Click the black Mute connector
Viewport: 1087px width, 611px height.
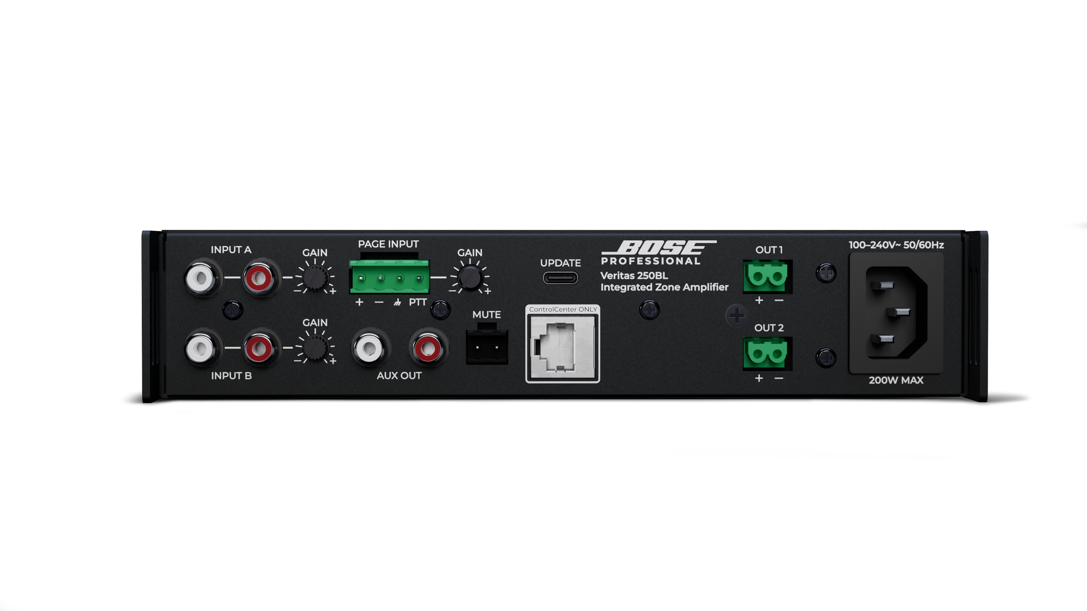pos(487,347)
